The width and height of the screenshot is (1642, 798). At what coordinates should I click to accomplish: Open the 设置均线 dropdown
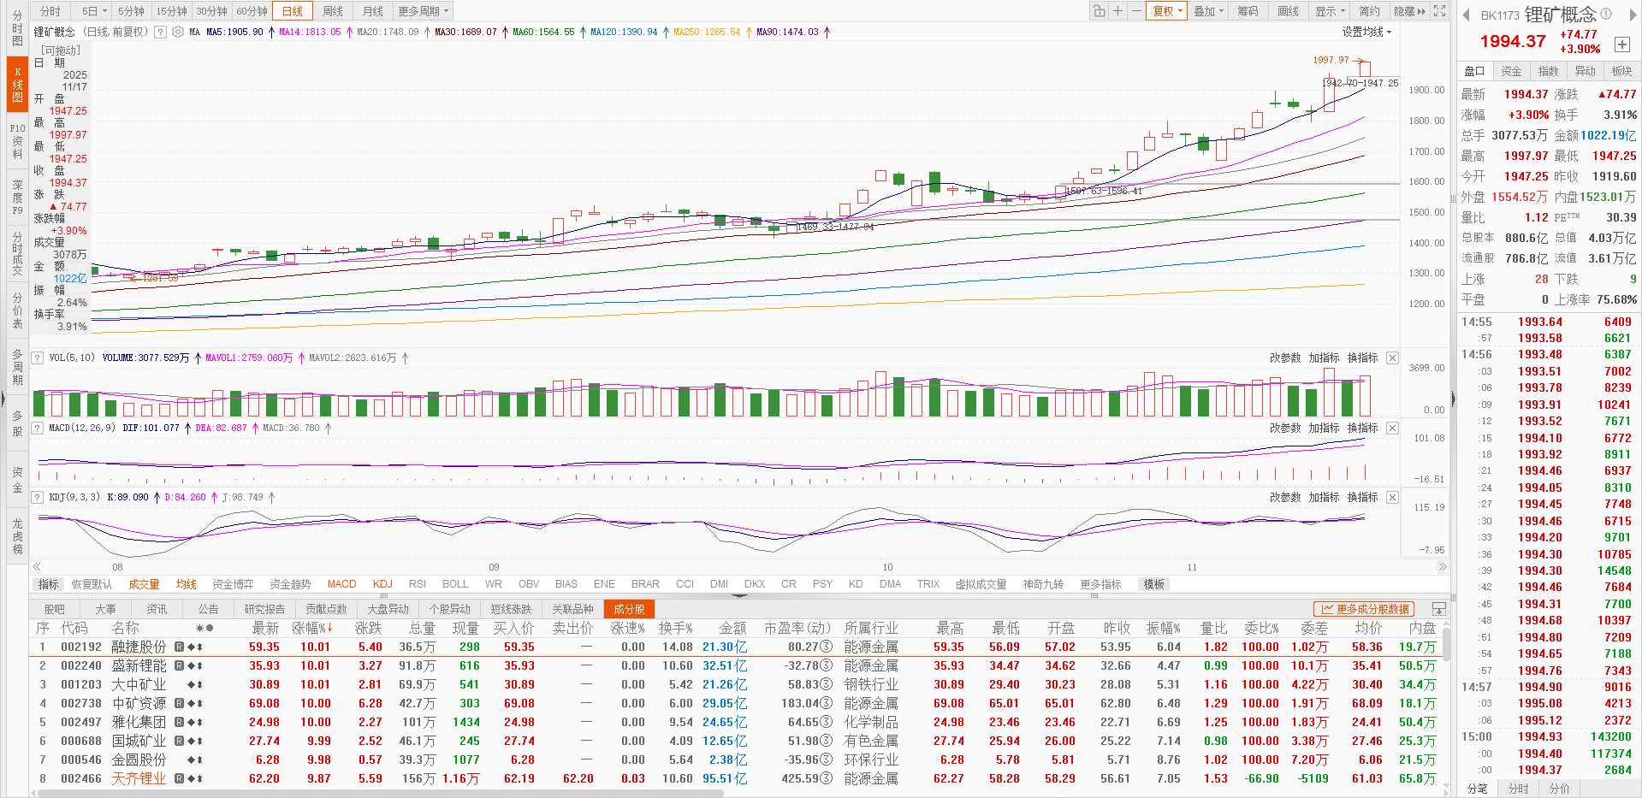coord(1366,32)
